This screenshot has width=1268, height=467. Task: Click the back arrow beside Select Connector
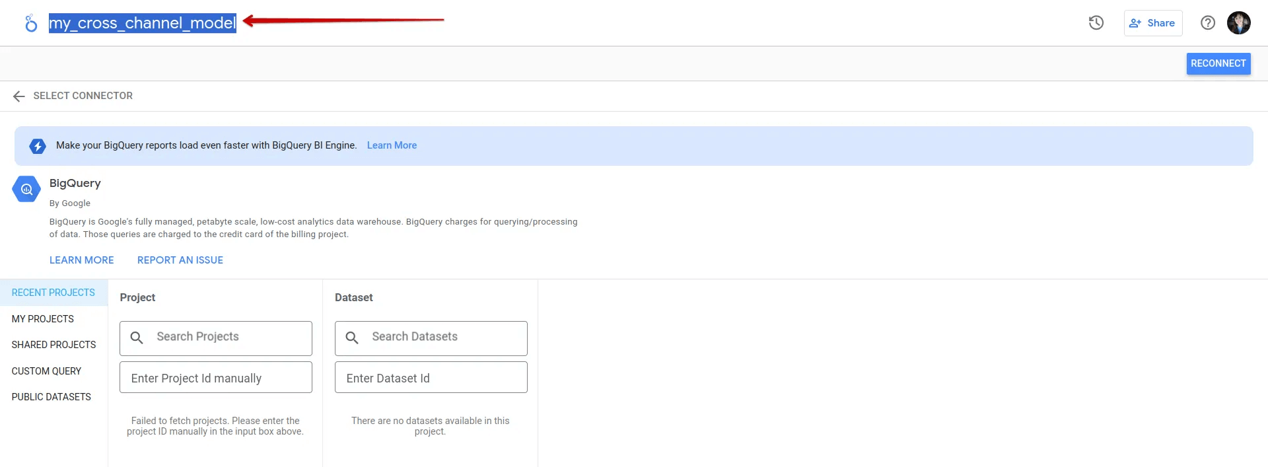19,96
